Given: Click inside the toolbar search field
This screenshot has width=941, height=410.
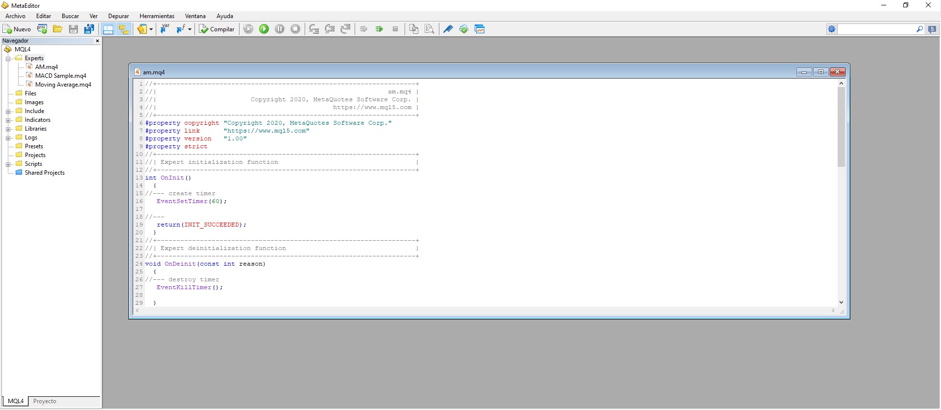Looking at the screenshot, I should [876, 29].
